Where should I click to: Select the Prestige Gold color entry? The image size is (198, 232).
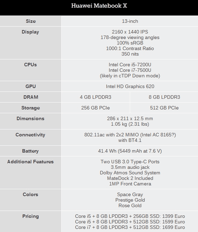click(x=130, y=200)
